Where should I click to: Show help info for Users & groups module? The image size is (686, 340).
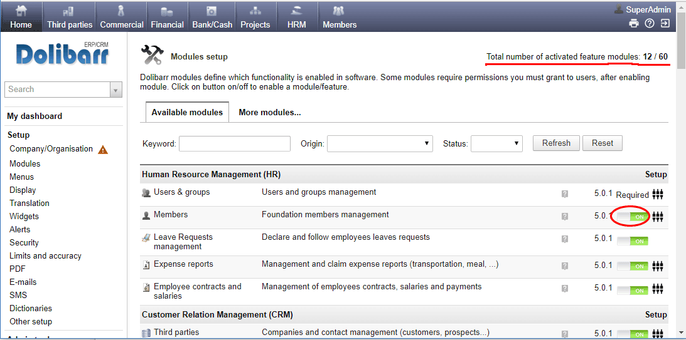[565, 194]
